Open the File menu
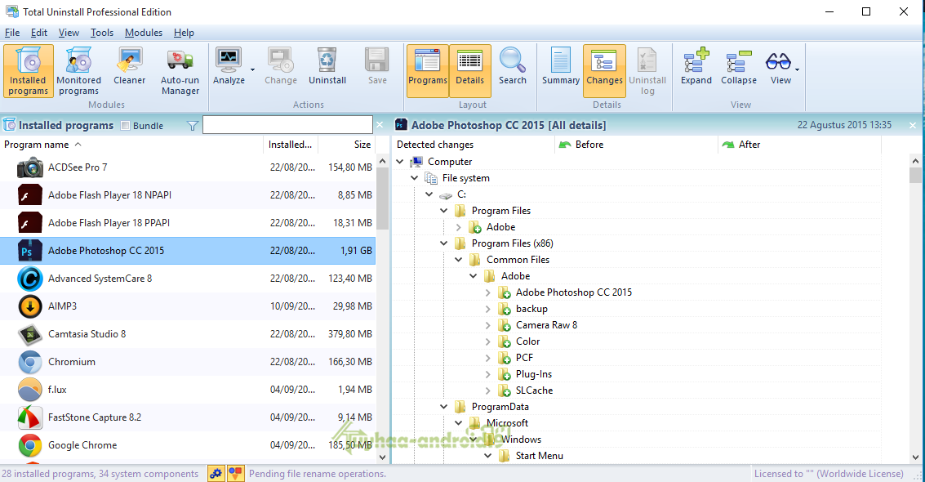925x482 pixels. (12, 33)
